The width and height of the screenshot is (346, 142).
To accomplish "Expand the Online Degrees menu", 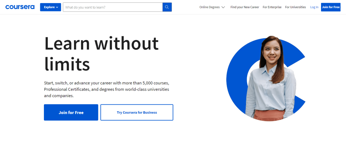I will pyautogui.click(x=212, y=7).
